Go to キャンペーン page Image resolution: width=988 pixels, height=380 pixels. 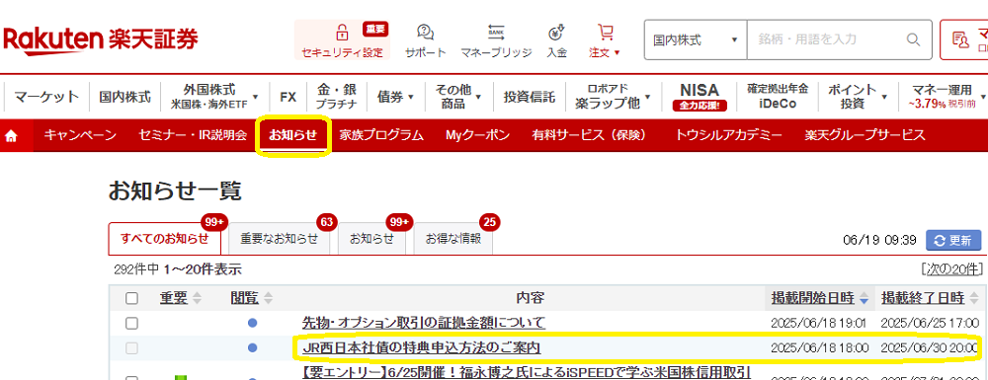[80, 135]
